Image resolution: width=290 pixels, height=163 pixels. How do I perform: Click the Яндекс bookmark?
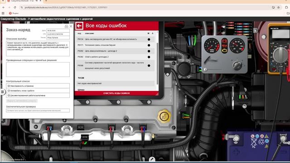[x=14, y=13]
